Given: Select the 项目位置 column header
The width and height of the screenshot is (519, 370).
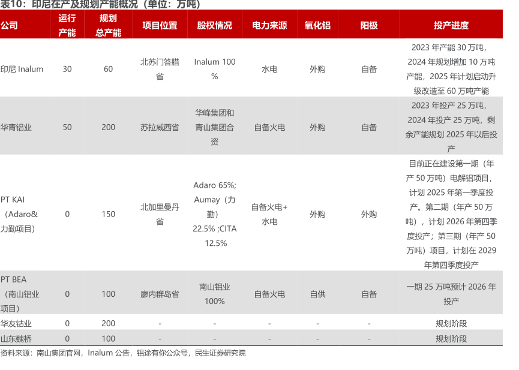Looking at the screenshot, I should [x=160, y=25].
